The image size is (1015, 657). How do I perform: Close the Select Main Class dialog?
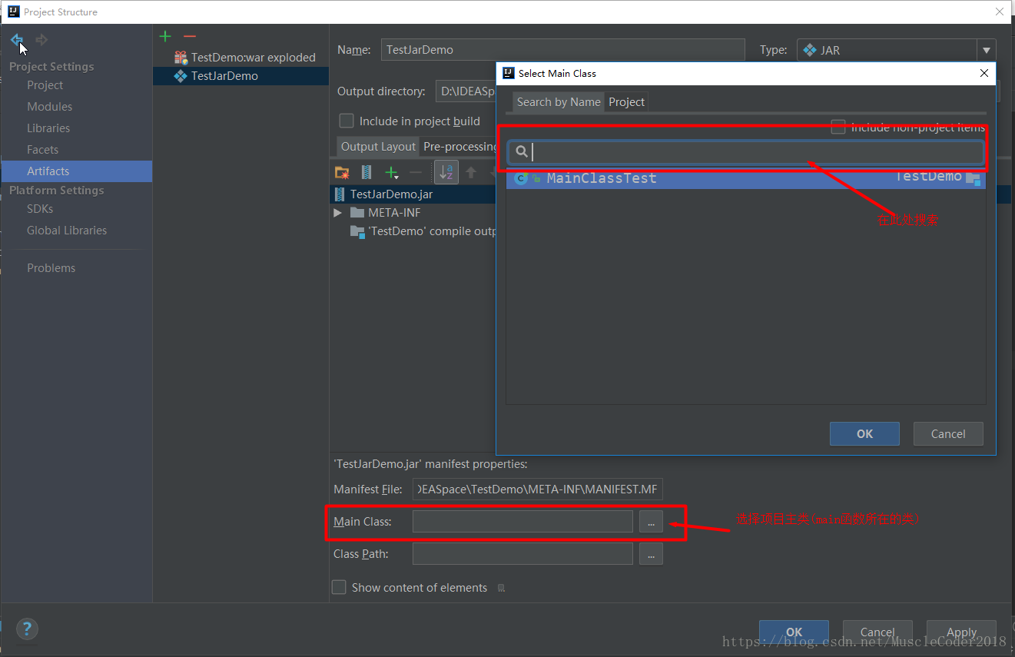pyautogui.click(x=984, y=73)
